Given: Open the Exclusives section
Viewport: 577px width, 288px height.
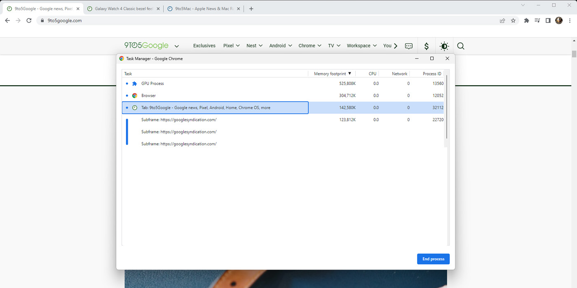Looking at the screenshot, I should [204, 46].
